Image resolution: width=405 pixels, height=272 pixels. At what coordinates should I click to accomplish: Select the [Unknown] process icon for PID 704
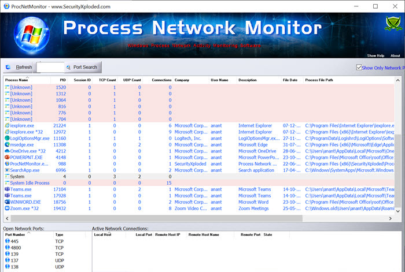pos(7,119)
